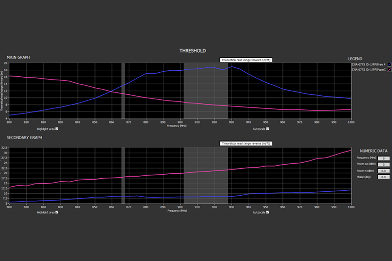Image resolution: width=392 pixels, height=261 pixels.
Task: Click the blue line style icon in legend
Action: pos(389,64)
